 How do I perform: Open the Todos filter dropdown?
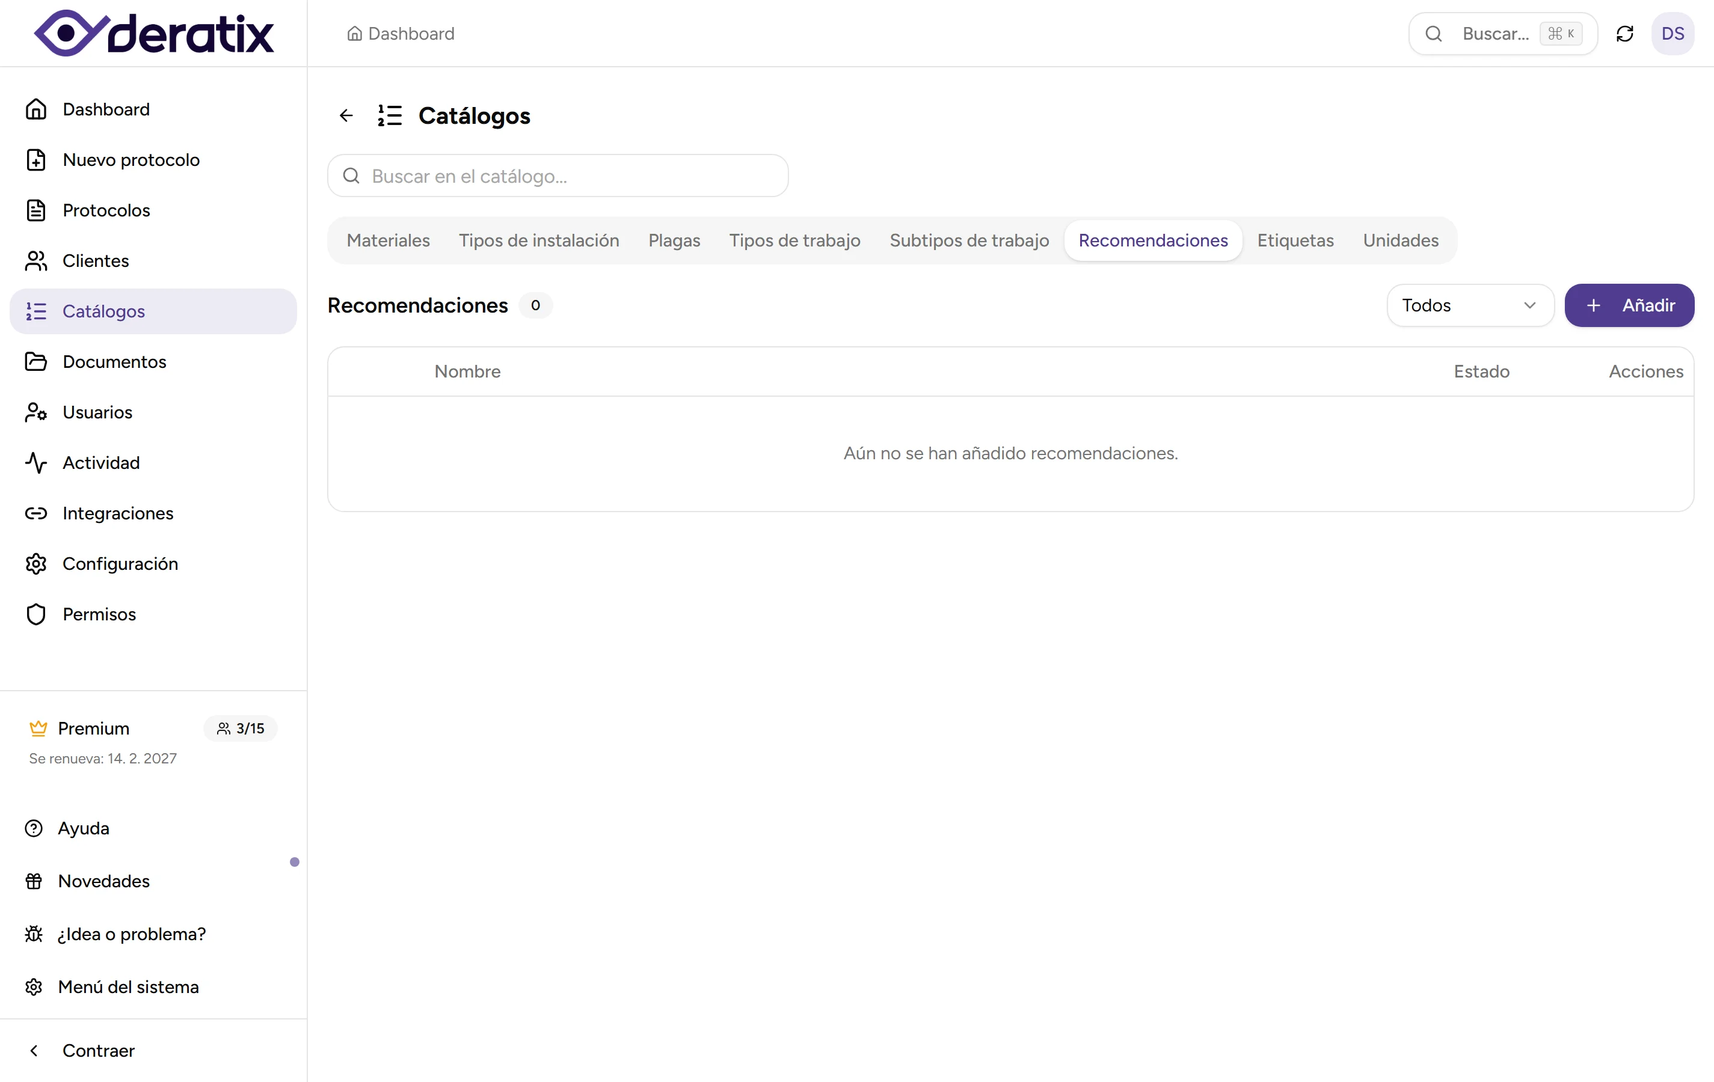point(1469,305)
